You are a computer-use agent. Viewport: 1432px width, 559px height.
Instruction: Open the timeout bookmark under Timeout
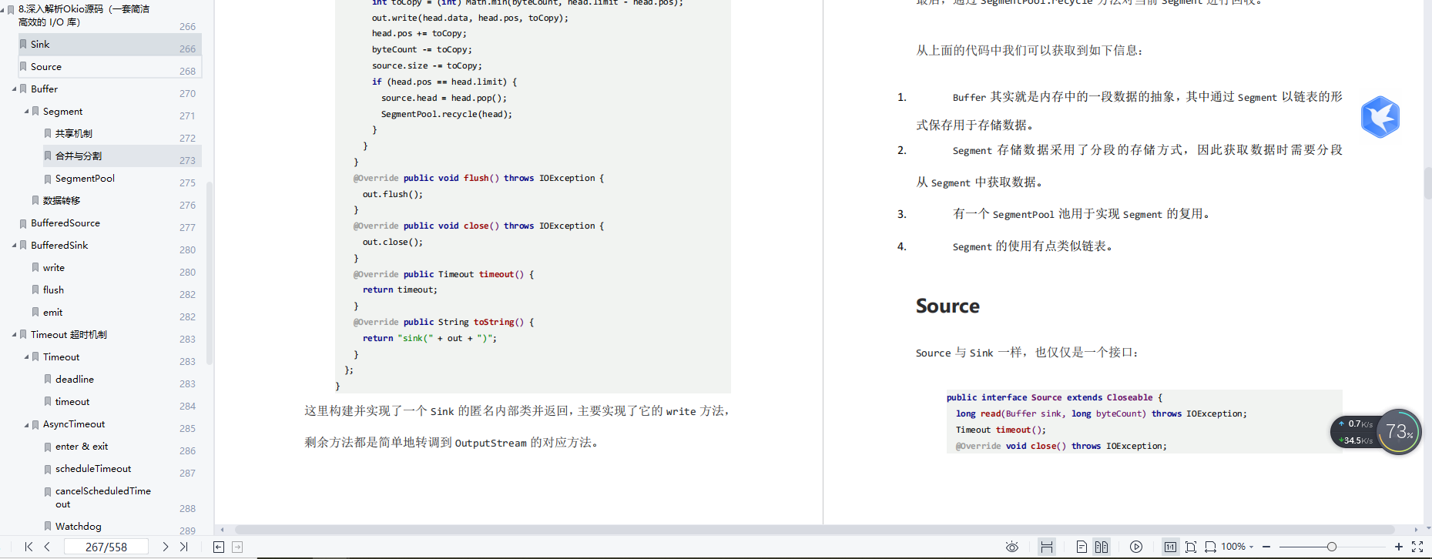[72, 402]
